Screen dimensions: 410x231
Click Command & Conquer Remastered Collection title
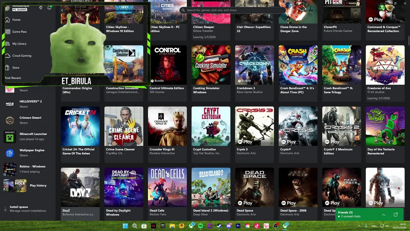384,29
